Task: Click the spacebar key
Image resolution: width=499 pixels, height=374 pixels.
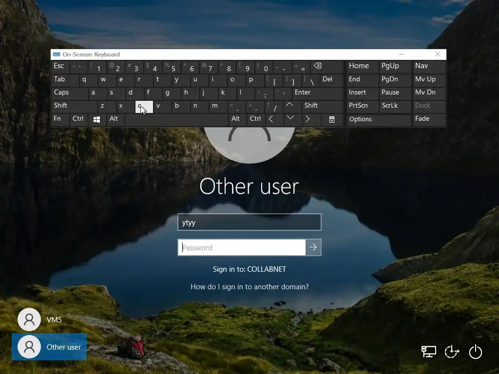Action: 176,120
